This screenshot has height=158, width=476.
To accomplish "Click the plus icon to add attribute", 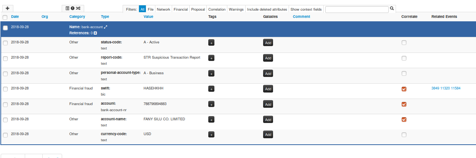I will point(7,8).
